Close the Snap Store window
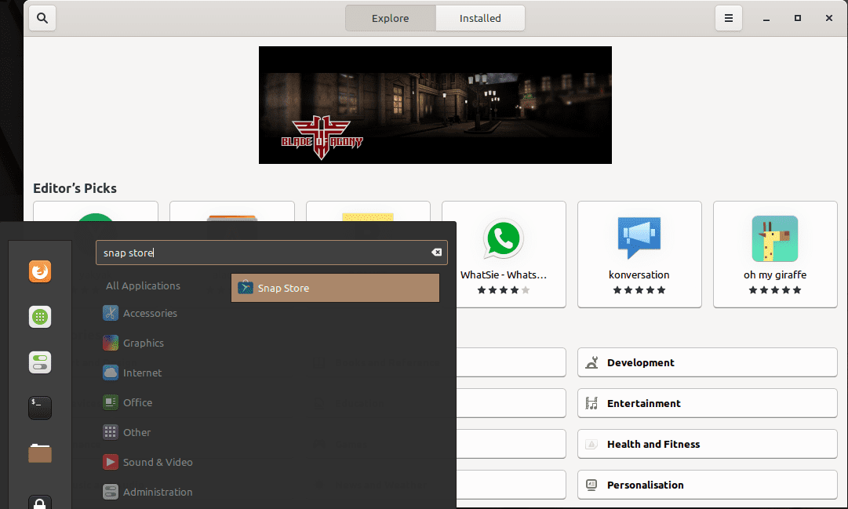This screenshot has height=509, width=848. [x=829, y=18]
